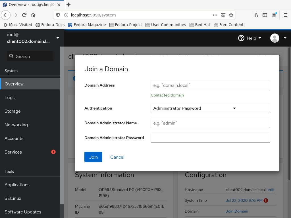Cancel the Join a Domain dialog

tap(117, 157)
